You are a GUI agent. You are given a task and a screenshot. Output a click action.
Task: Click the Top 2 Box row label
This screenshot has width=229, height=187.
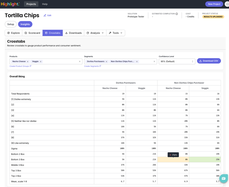[x=16, y=176]
